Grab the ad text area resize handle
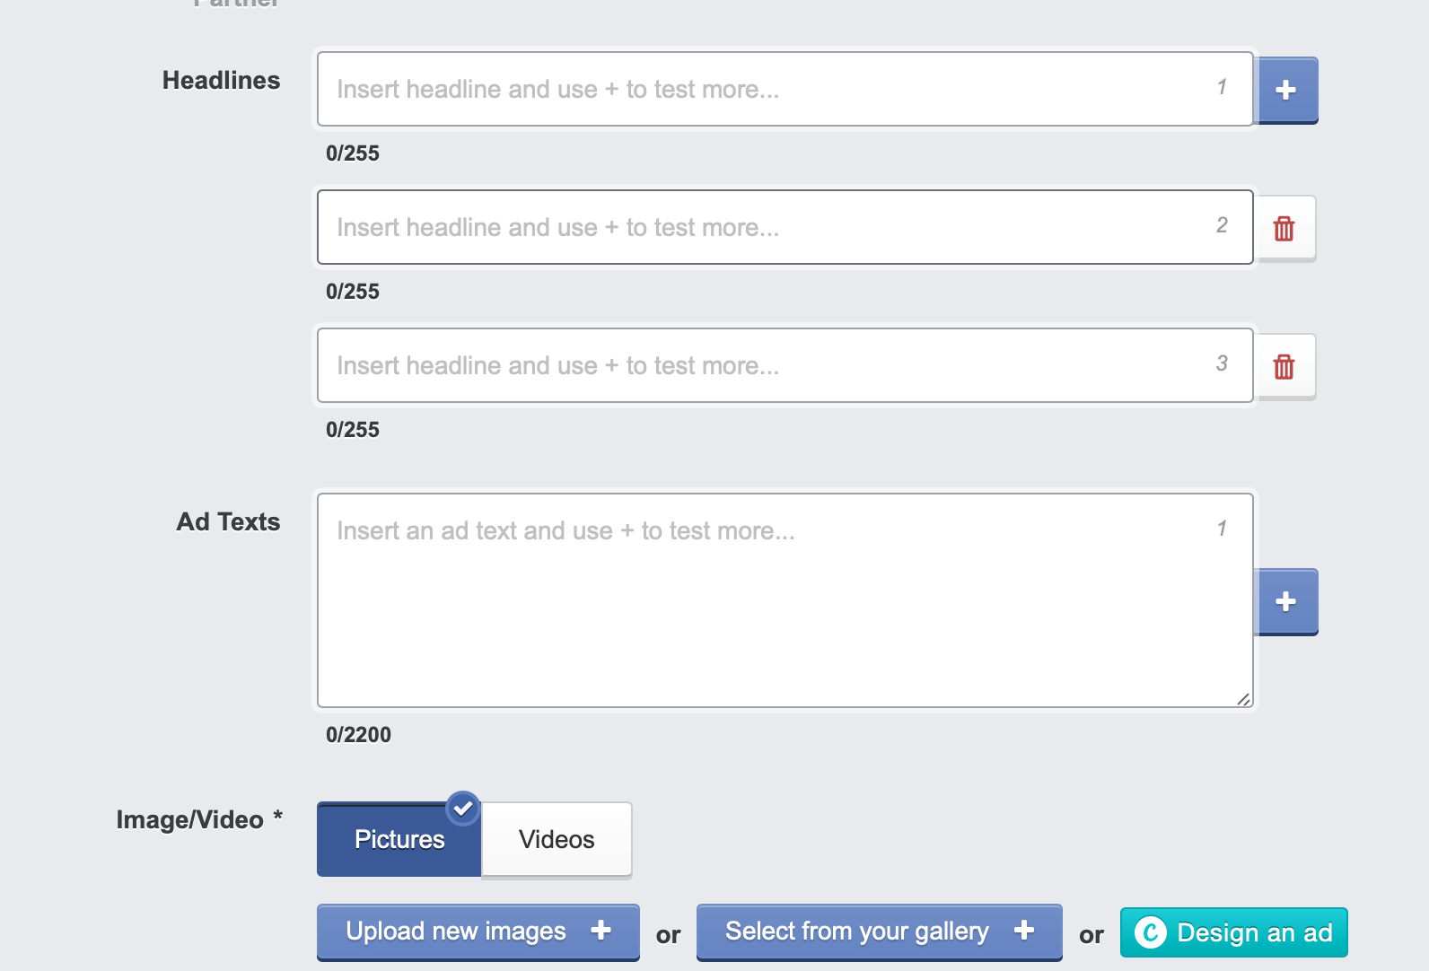Screen dimensions: 1429x971 point(1243,699)
